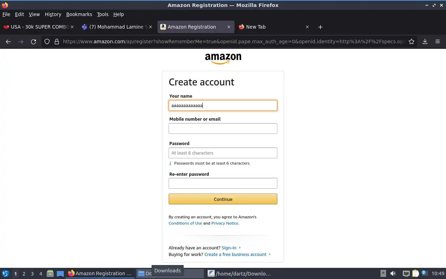Click Create a free business account link

tap(236, 254)
